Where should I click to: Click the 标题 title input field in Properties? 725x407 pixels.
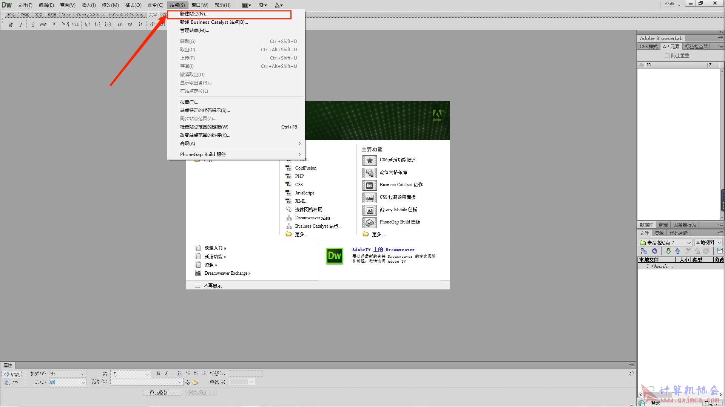pos(245,373)
